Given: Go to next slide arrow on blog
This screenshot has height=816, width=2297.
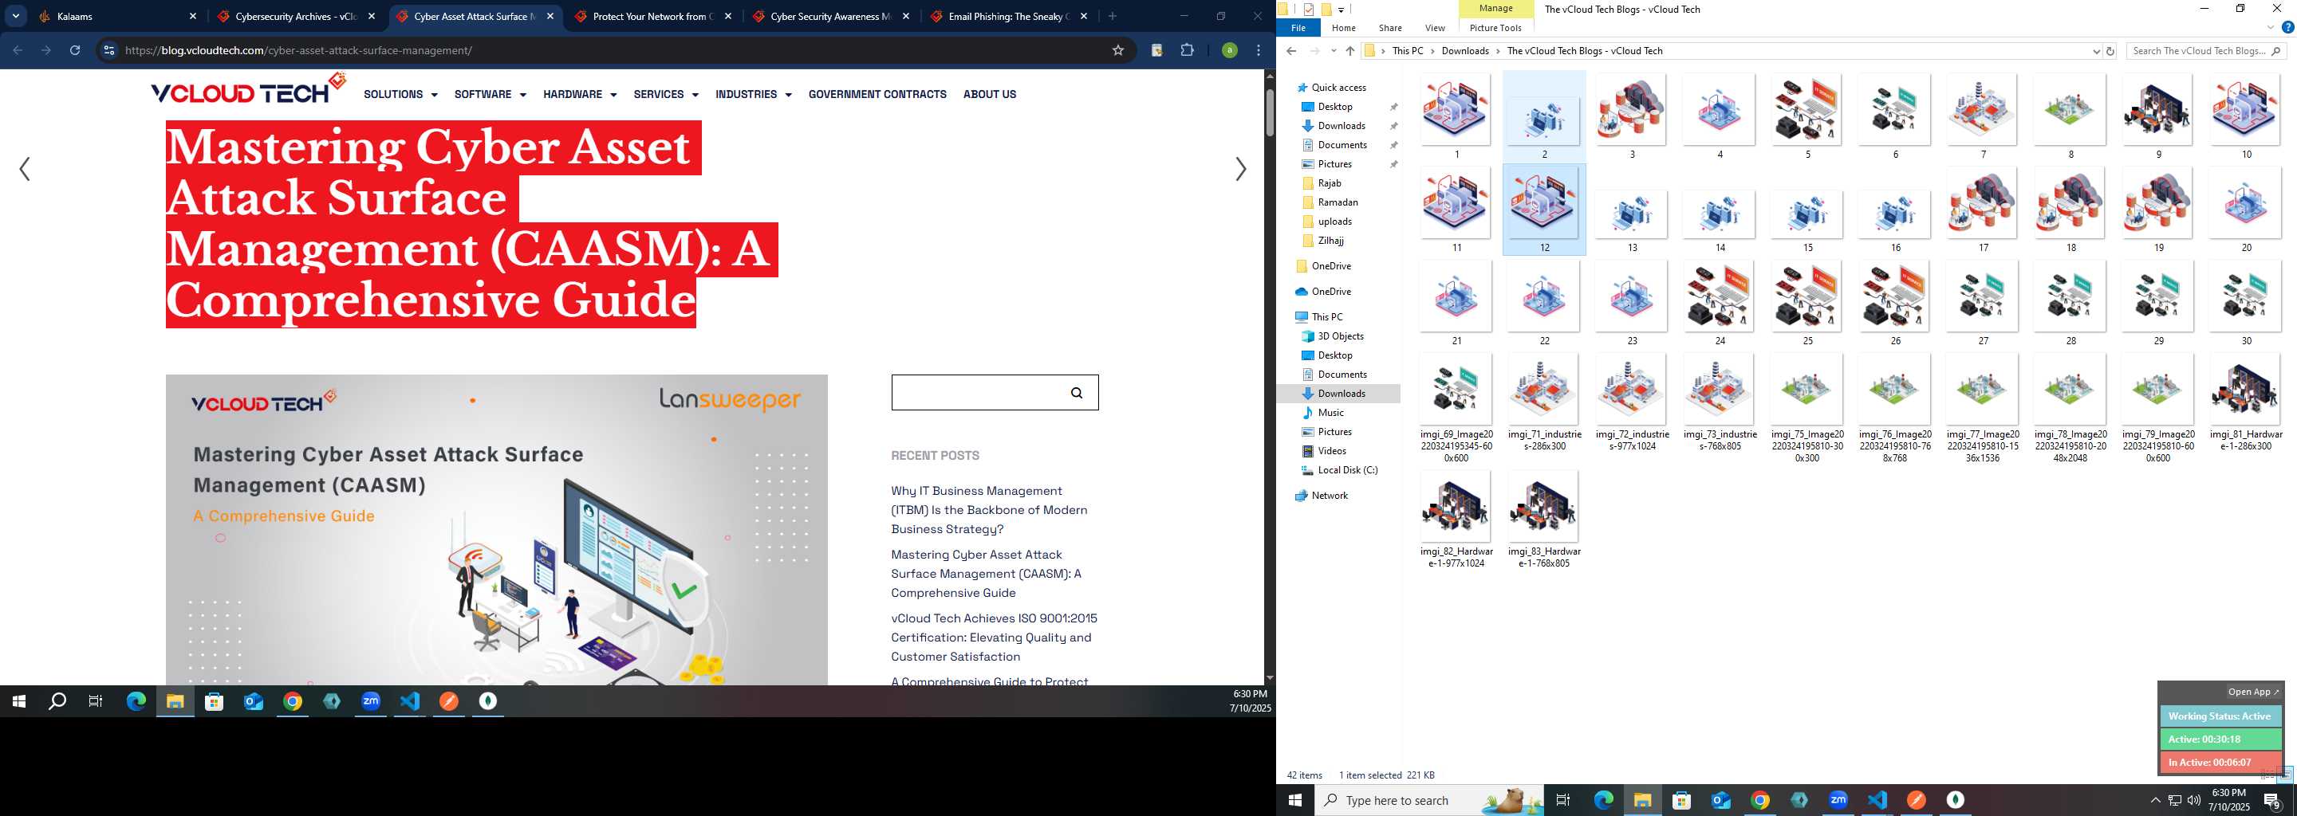Looking at the screenshot, I should (x=1239, y=169).
